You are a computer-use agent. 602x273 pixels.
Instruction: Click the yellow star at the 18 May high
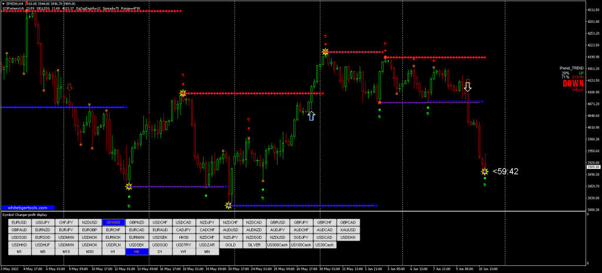coord(183,93)
